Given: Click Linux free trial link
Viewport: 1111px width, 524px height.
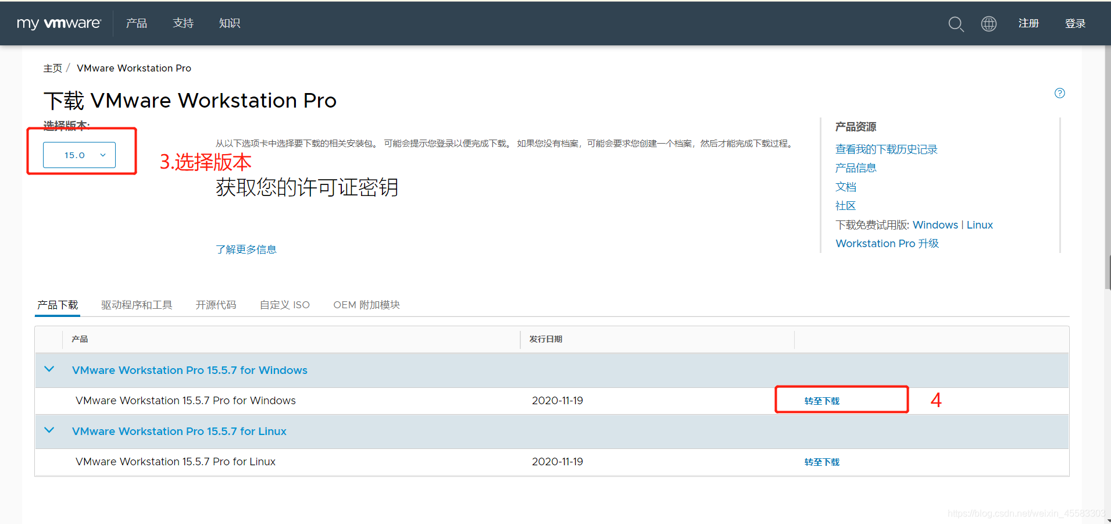Looking at the screenshot, I should 980,225.
